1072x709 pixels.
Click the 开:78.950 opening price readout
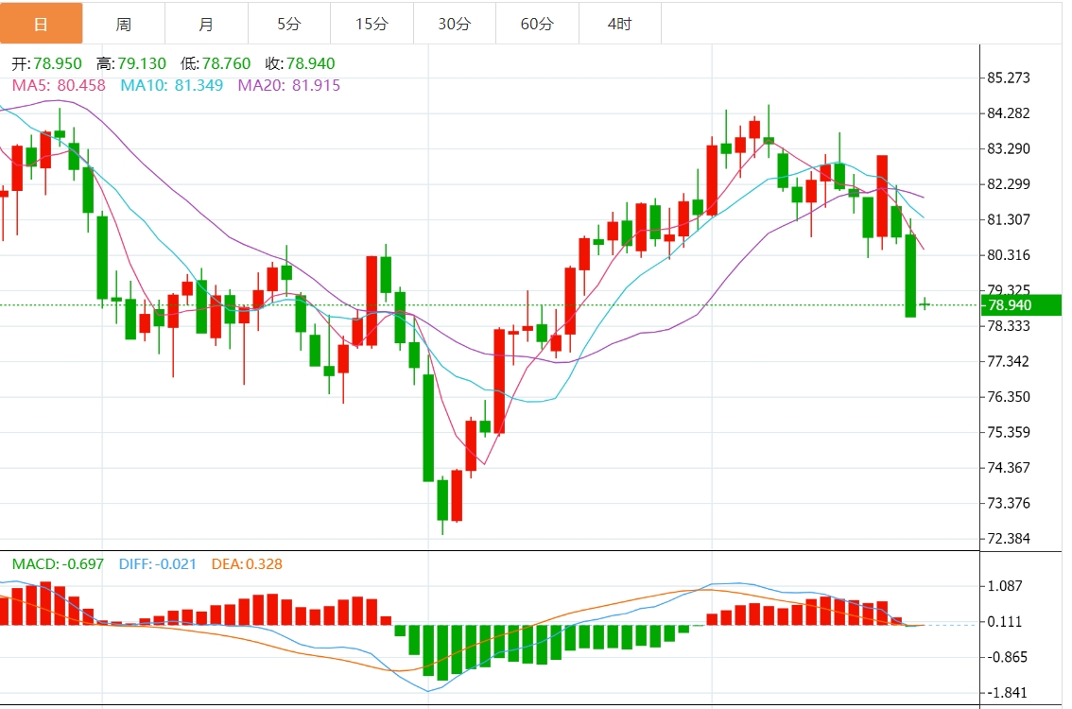46,63
